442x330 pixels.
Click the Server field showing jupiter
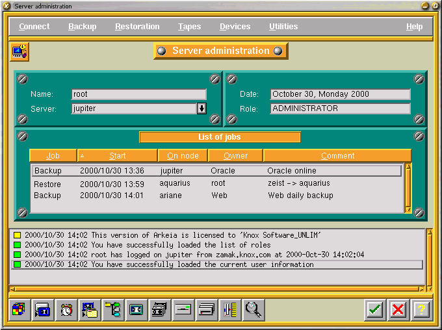point(134,108)
